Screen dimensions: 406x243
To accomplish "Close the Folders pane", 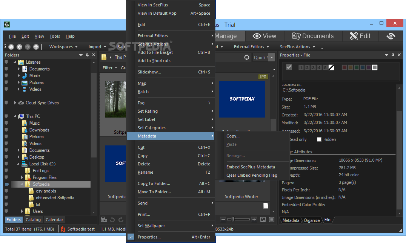I will click(x=94, y=55).
